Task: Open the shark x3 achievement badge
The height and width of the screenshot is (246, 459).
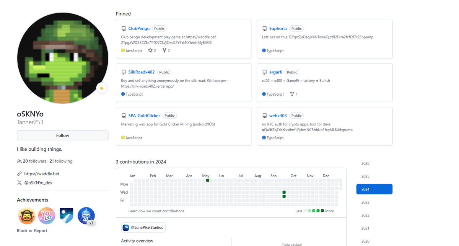Action: [86, 216]
